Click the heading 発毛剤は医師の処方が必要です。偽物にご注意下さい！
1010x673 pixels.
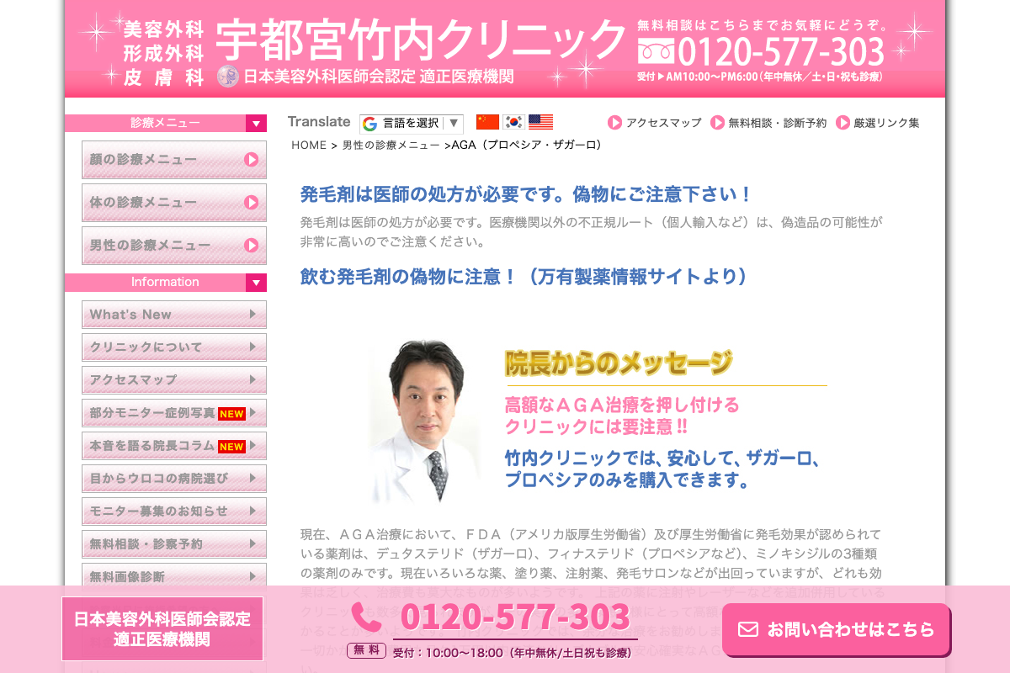pyautogui.click(x=526, y=194)
